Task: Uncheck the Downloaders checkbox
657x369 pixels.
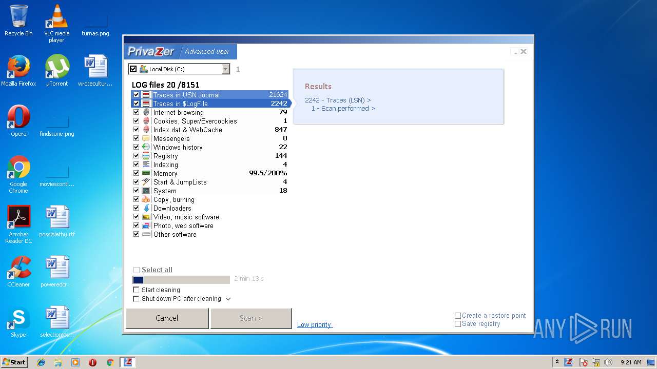Action: [x=136, y=208]
